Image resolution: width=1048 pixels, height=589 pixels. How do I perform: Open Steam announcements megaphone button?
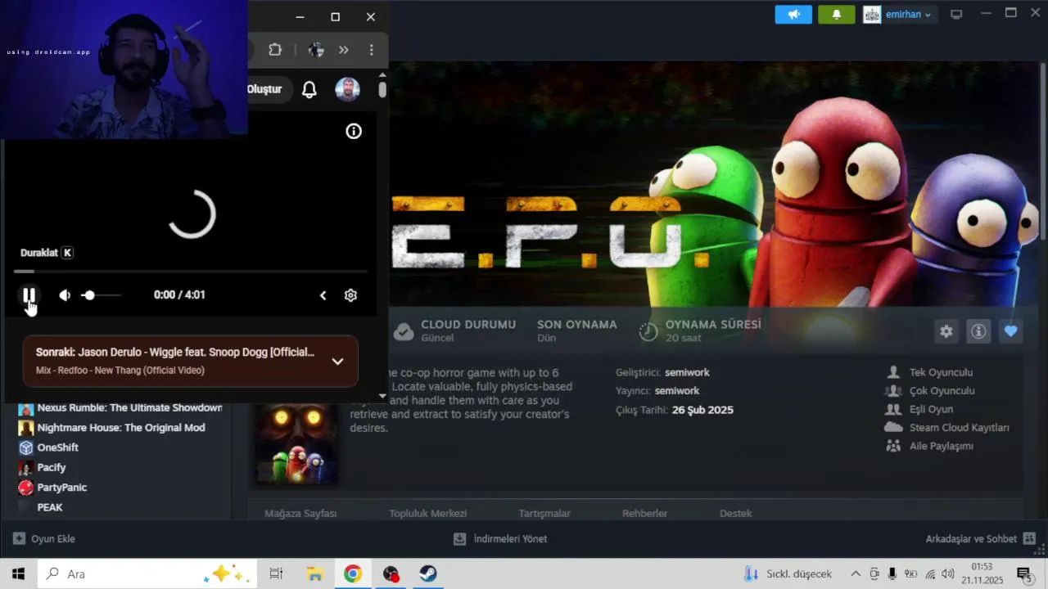(x=793, y=15)
